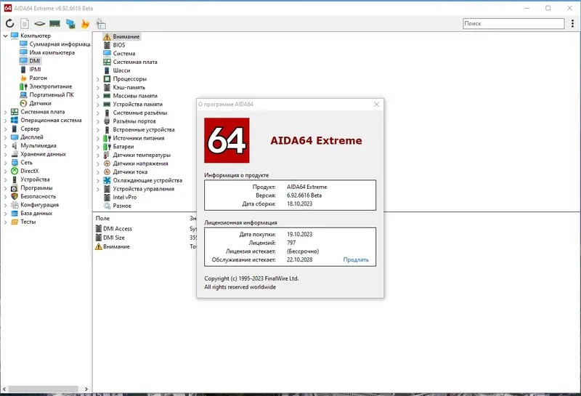Image resolution: width=581 pixels, height=396 pixels.
Task: Click the report wizard toolbar icon
Action: pyautogui.click(x=101, y=24)
